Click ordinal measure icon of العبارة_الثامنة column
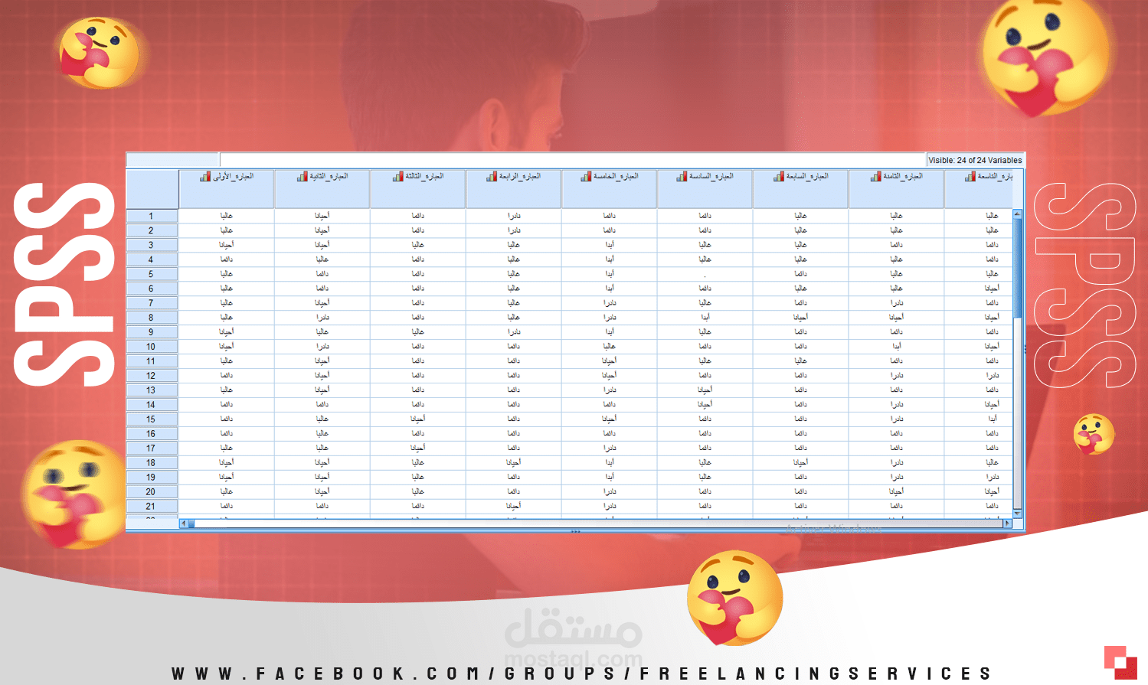 tap(875, 177)
